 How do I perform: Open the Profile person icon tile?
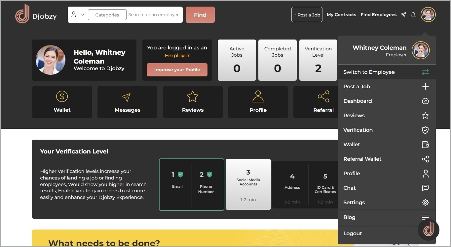(258, 102)
